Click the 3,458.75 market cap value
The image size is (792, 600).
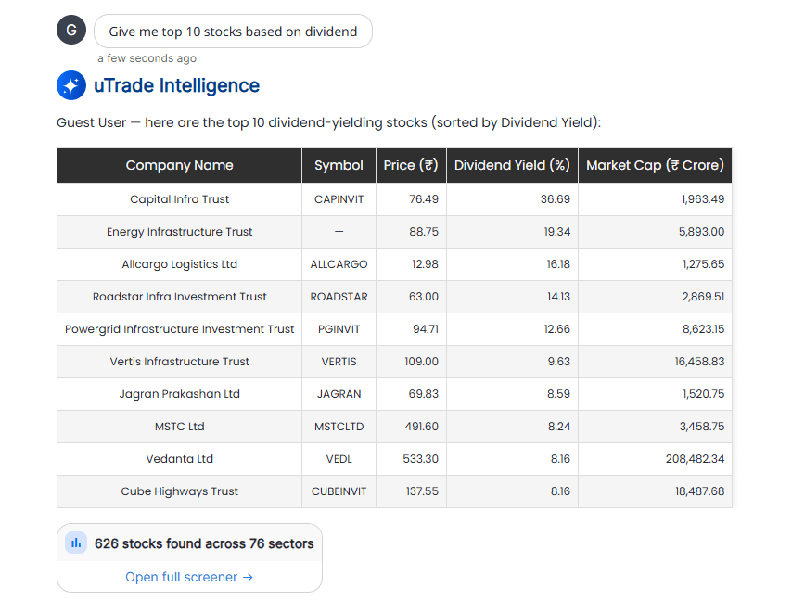702,427
